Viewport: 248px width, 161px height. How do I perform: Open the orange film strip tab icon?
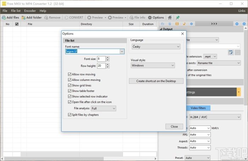pos(177,24)
